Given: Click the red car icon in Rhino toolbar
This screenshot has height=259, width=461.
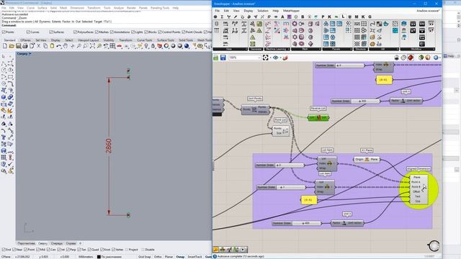Looking at the screenshot, I should (120, 46).
